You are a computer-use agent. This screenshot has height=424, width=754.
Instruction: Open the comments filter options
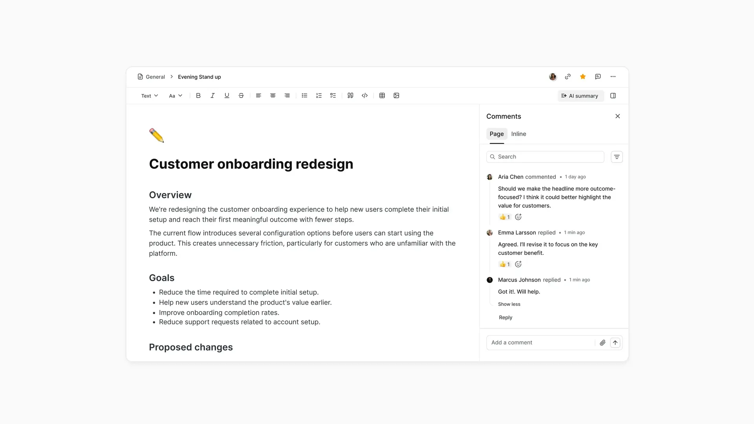pyautogui.click(x=617, y=157)
